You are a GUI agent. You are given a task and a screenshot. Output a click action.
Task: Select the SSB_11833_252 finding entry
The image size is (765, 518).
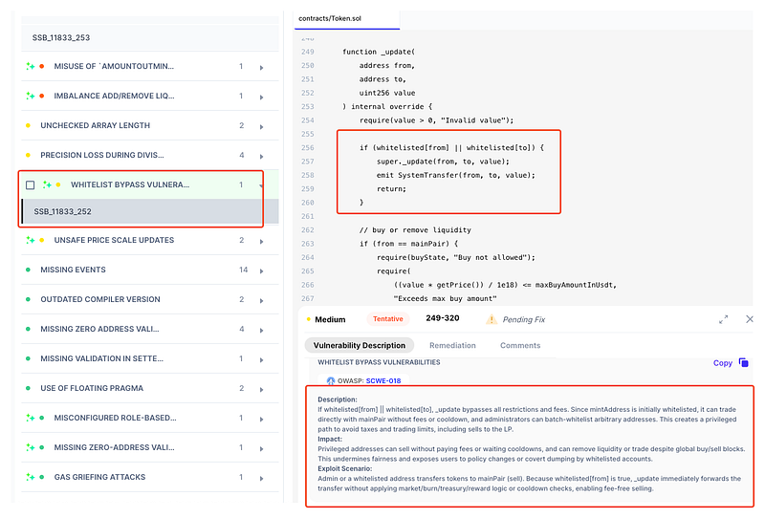click(x=62, y=212)
